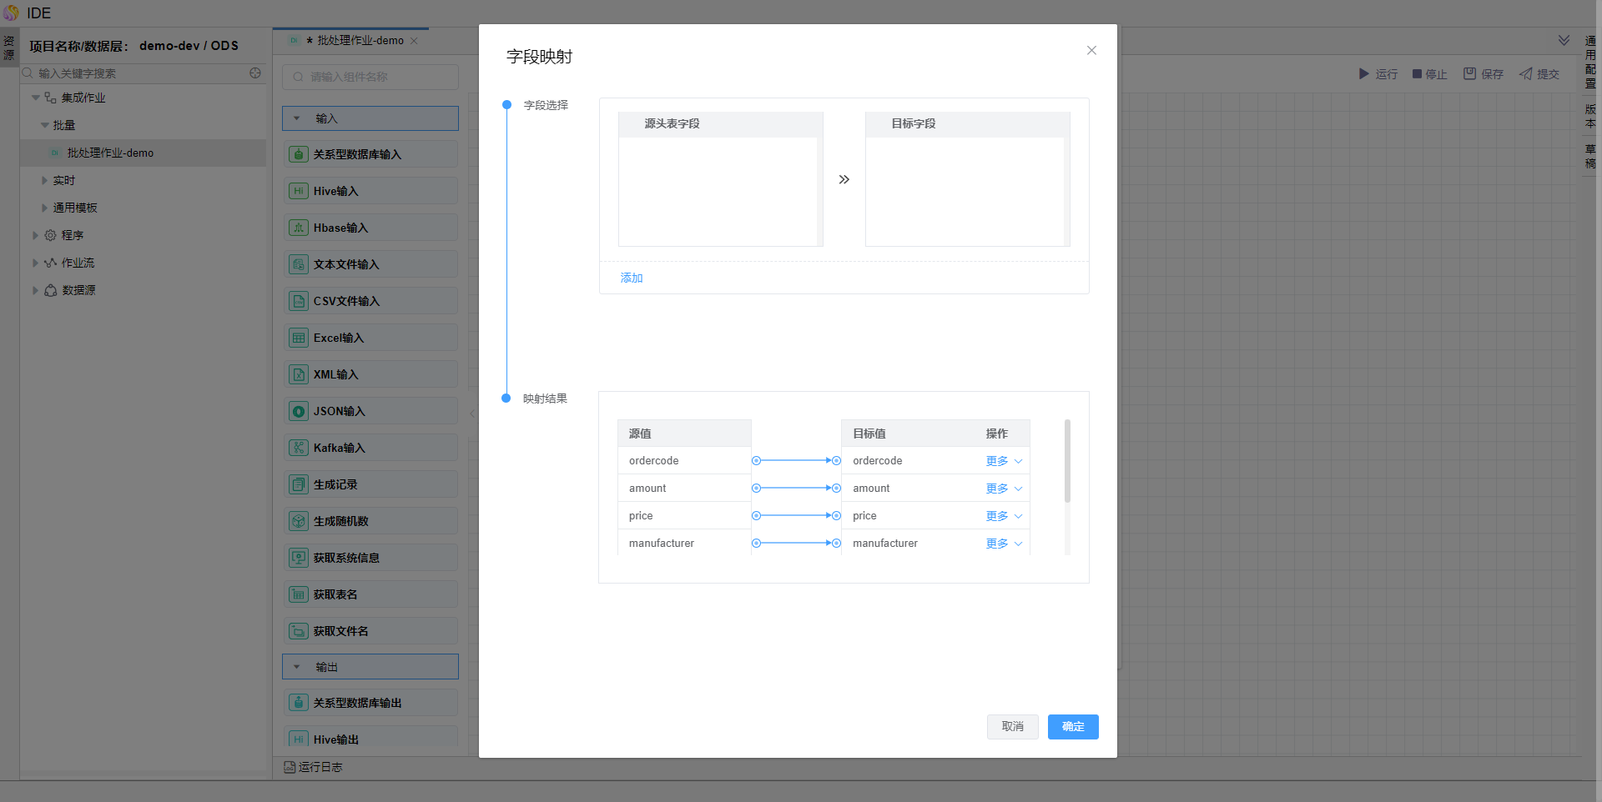Click the submit (提交) paper plane icon
The height and width of the screenshot is (802, 1602).
[x=1526, y=74]
